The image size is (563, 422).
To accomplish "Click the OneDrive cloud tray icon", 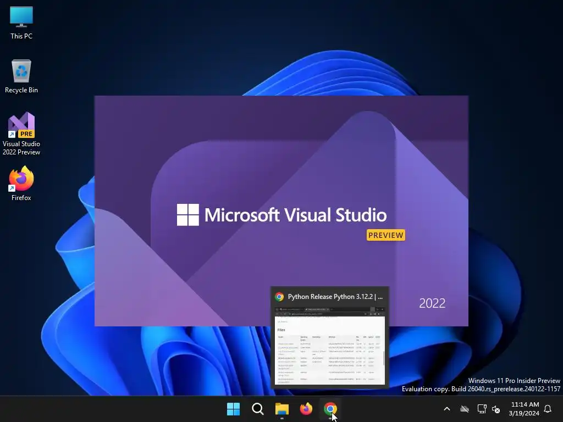I will [x=465, y=409].
